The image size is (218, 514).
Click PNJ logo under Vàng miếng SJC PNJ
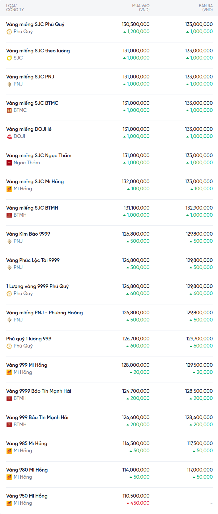(9, 84)
